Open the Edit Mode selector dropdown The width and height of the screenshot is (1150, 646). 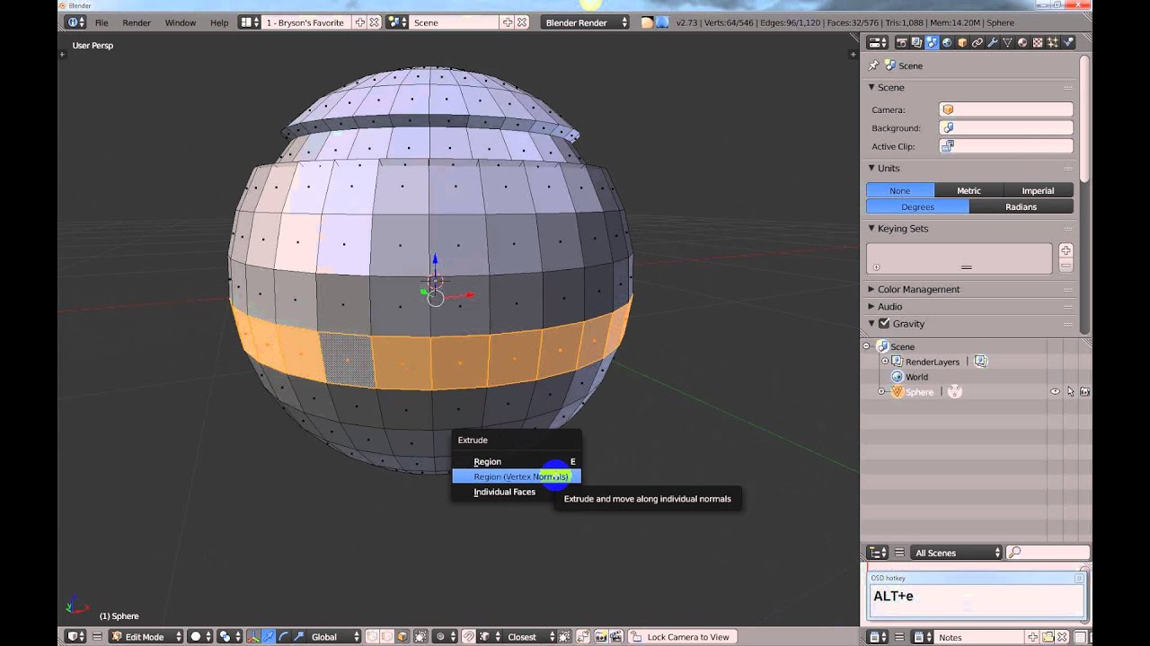[x=146, y=637]
